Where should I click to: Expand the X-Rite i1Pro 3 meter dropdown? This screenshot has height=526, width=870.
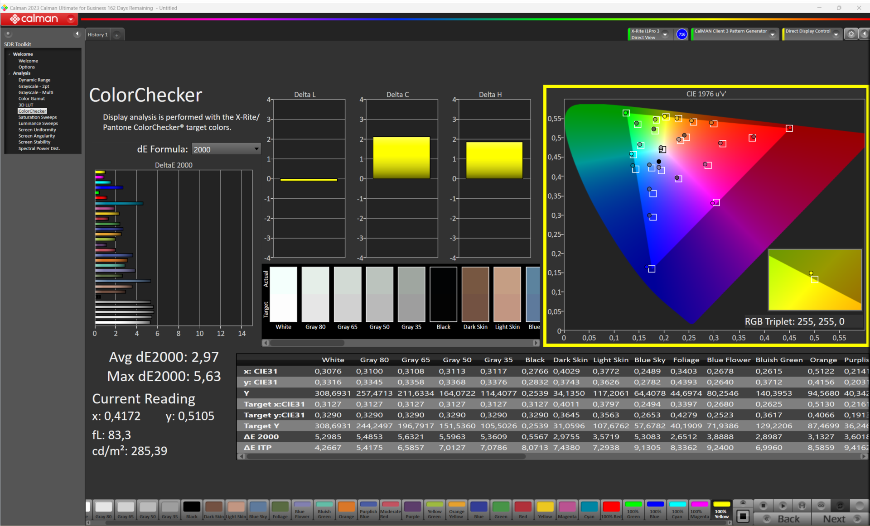[665, 34]
